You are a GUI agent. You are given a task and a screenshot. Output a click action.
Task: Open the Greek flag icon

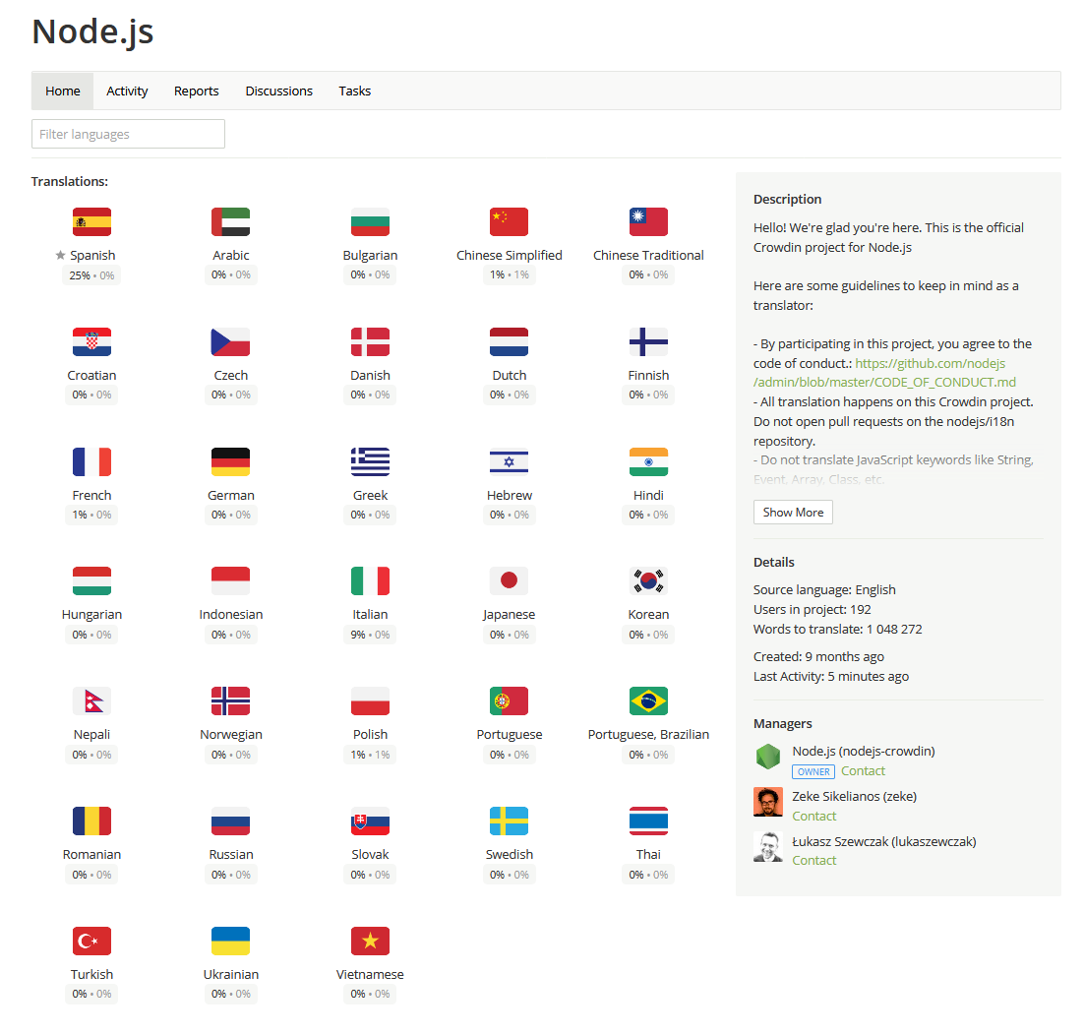(x=371, y=462)
